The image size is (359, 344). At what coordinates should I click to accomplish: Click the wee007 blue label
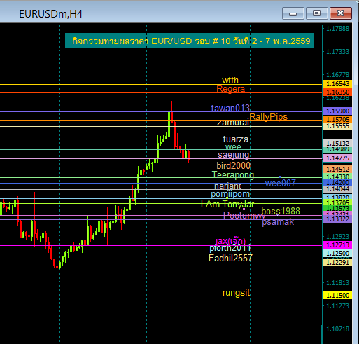click(281, 184)
